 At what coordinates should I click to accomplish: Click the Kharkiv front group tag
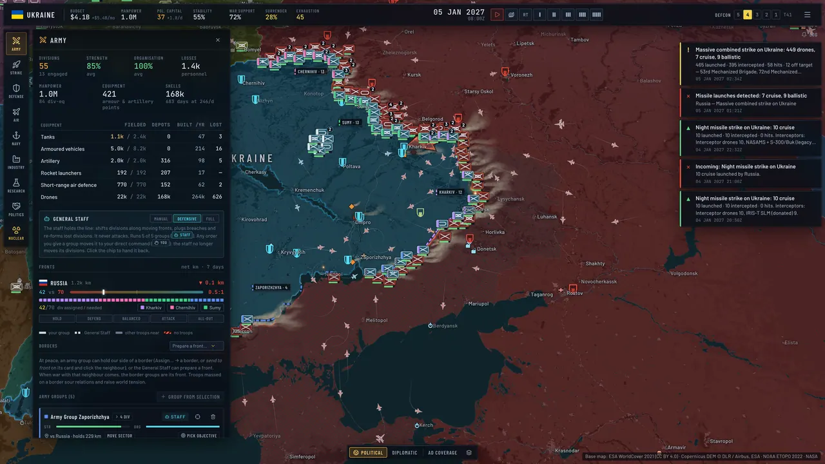(x=151, y=307)
